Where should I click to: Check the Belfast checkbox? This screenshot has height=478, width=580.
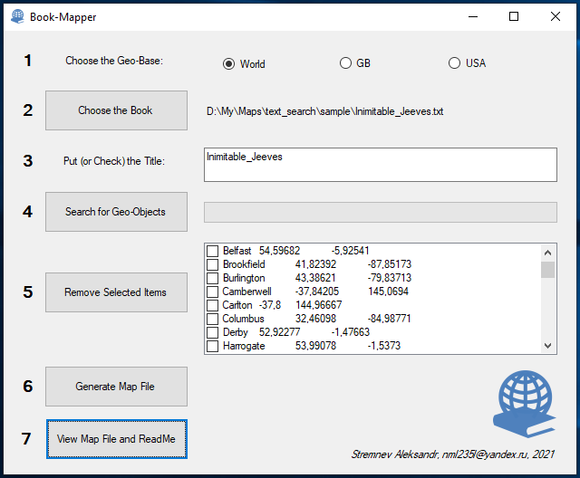pos(212,251)
